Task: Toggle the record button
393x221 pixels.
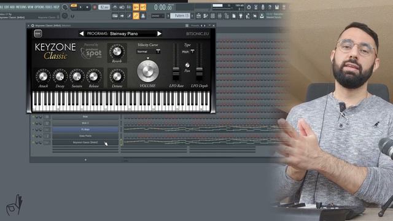Action: point(95,7)
